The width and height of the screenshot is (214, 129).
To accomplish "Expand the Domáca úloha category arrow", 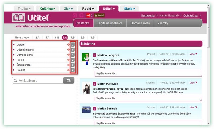I will (14, 55).
